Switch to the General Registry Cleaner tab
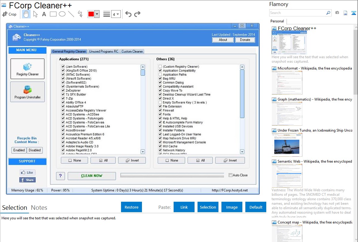The height and width of the screenshot is (242, 358). tap(69, 51)
